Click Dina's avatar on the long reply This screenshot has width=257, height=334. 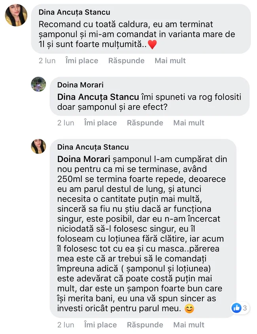(39, 147)
